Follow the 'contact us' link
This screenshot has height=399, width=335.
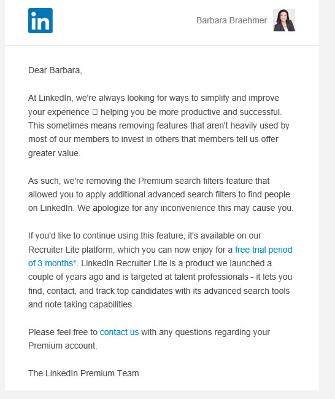(119, 332)
